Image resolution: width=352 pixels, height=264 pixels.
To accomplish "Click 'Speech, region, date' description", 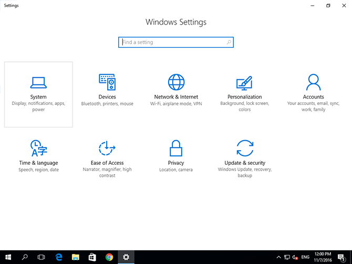I will pyautogui.click(x=38, y=170).
